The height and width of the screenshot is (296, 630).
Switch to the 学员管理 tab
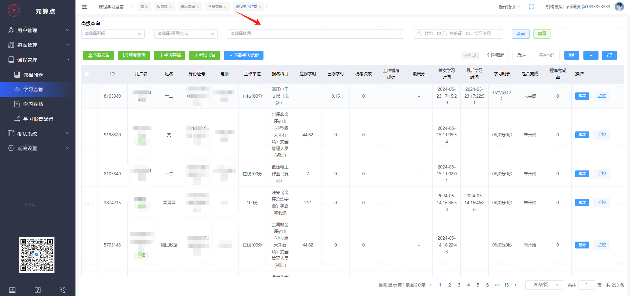click(215, 7)
